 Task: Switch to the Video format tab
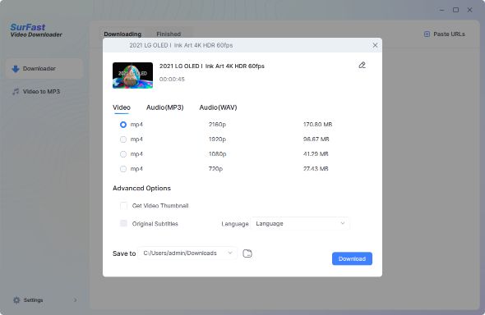coord(122,107)
